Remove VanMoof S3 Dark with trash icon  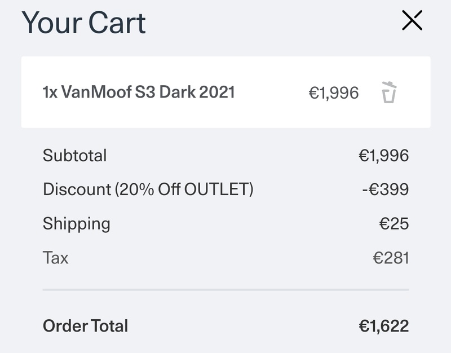(389, 92)
